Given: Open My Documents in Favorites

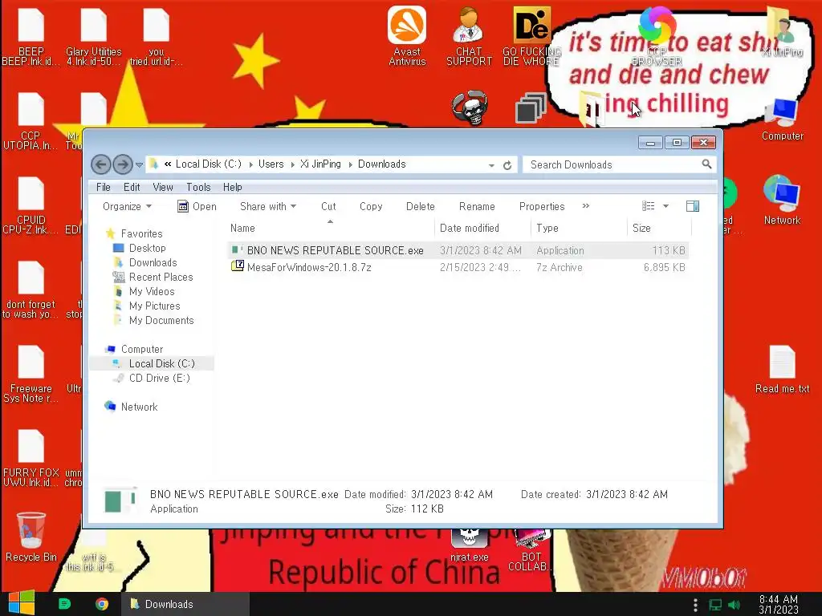Looking at the screenshot, I should tap(161, 320).
